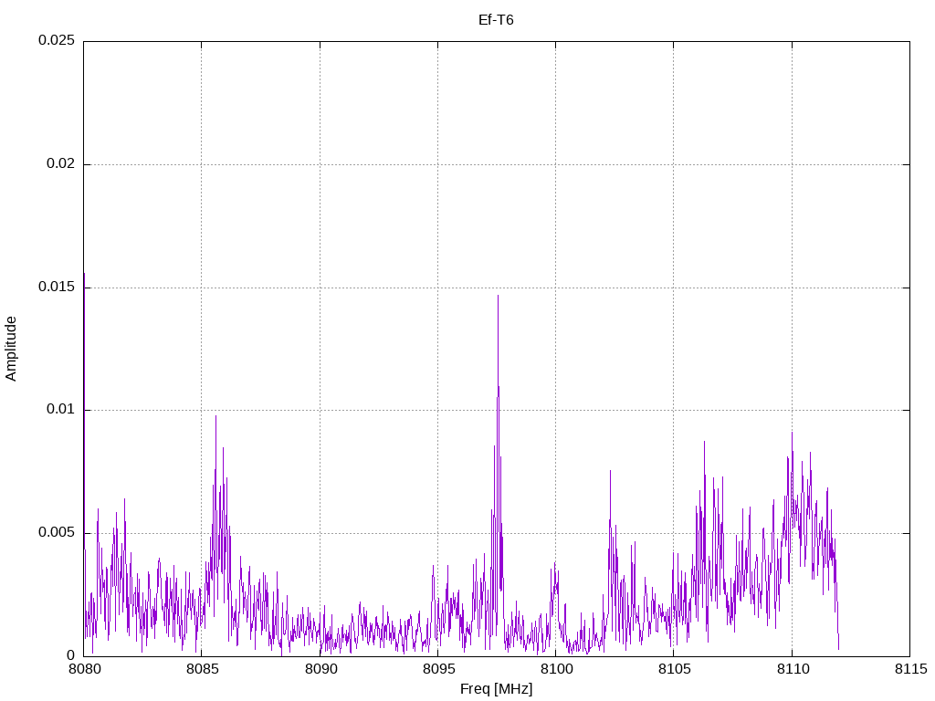The height and width of the screenshot is (701, 935).
Task: Click the 8105 x-axis tick label
Action: (675, 669)
